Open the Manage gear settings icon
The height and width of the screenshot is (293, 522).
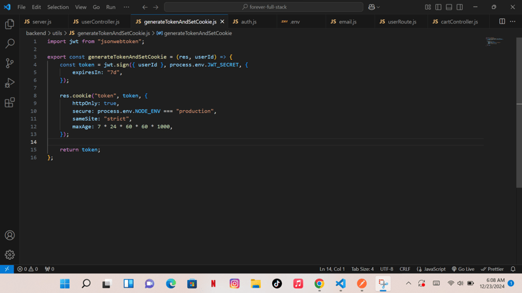pos(10,255)
